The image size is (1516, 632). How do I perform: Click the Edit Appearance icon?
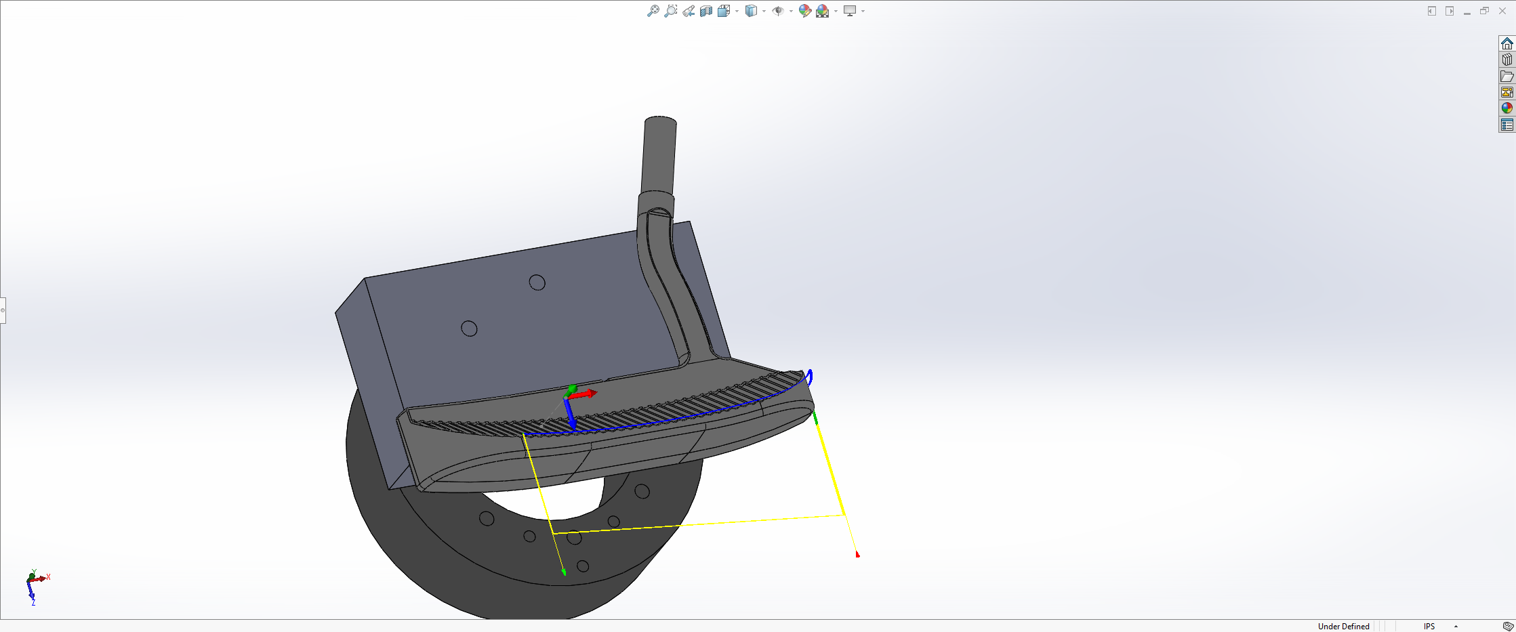[804, 10]
